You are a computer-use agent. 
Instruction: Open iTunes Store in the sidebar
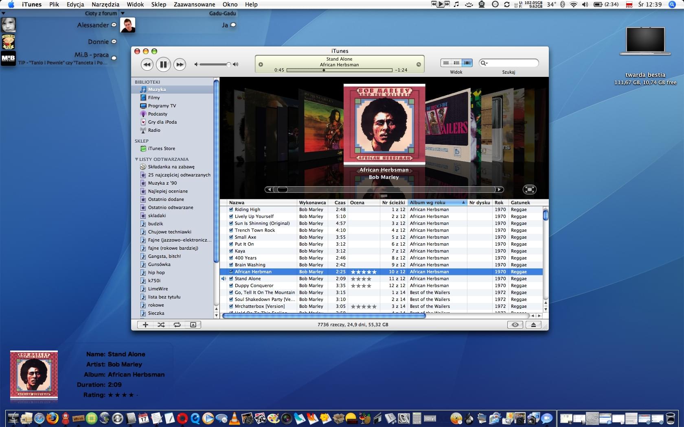161,149
